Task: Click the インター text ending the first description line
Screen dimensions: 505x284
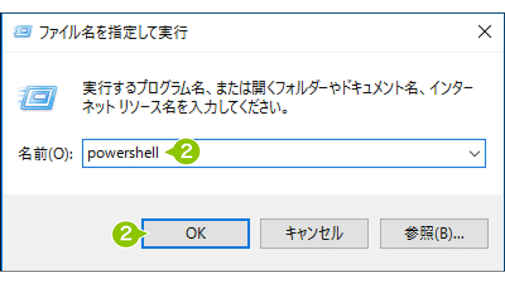Action: (452, 88)
